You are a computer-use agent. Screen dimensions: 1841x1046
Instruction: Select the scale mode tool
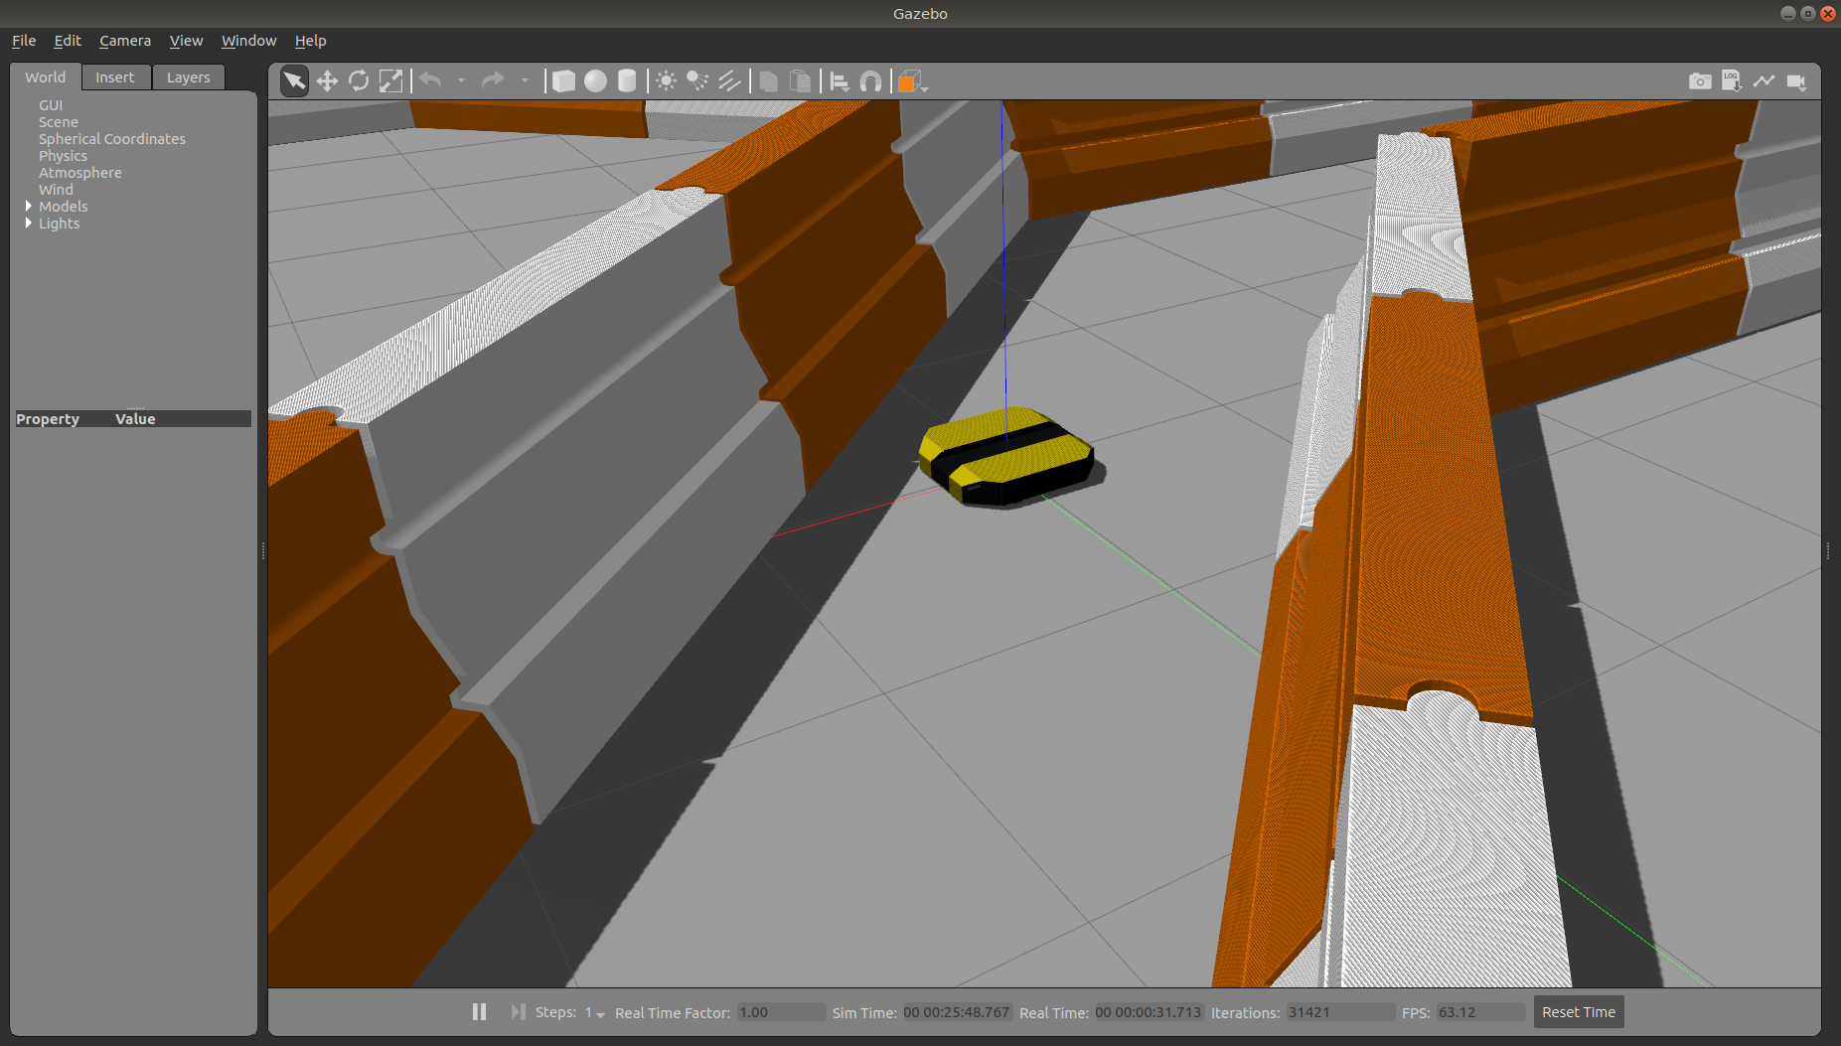pos(391,81)
